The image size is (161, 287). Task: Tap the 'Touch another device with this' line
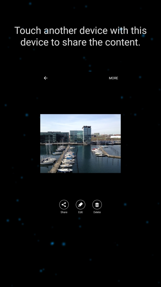click(x=80, y=30)
